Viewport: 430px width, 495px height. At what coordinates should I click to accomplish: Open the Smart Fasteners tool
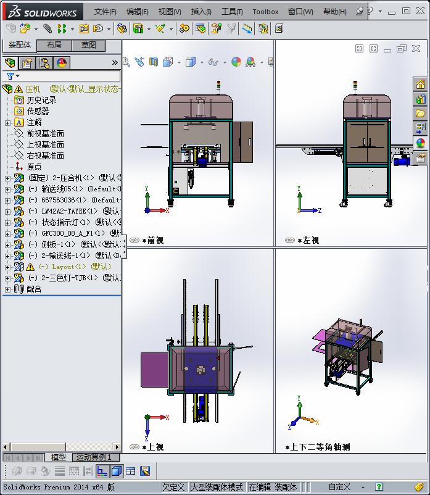[x=84, y=29]
